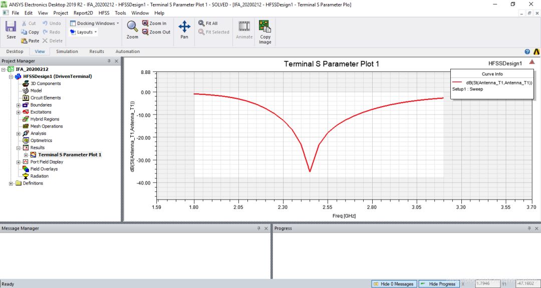Open the Layouts dropdown
This screenshot has width=541, height=288.
[83, 32]
